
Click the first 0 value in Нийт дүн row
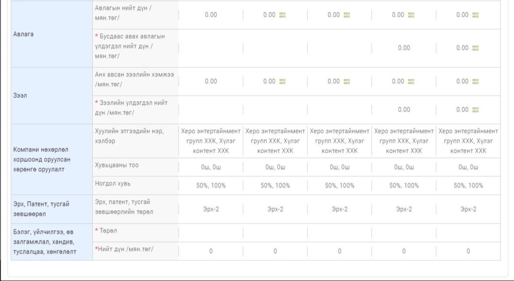tap(211, 251)
